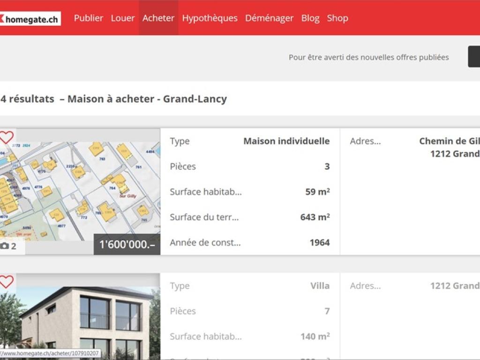Open the Publier menu item
480x360 pixels.
89,18
